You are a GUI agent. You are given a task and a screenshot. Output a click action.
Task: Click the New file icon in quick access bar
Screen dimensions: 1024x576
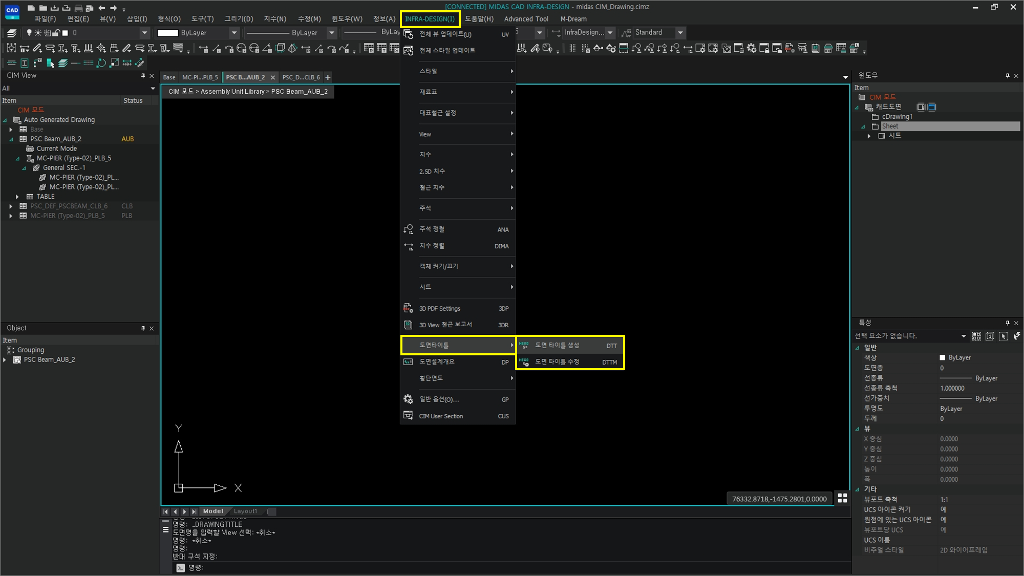click(x=31, y=8)
